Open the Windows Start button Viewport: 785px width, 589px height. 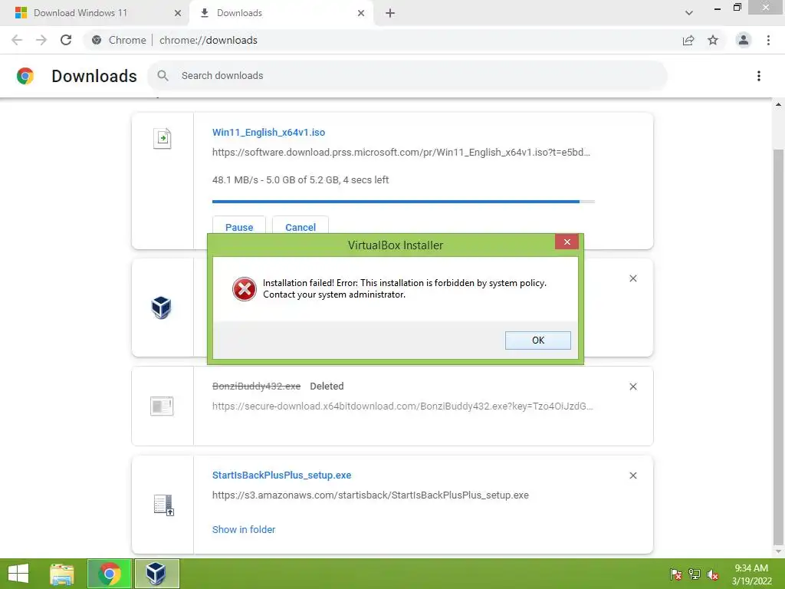pos(18,574)
